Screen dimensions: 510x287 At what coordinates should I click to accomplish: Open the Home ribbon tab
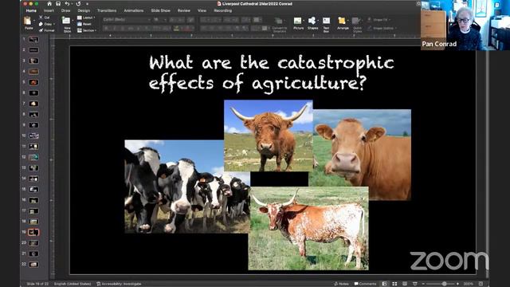(31, 10)
